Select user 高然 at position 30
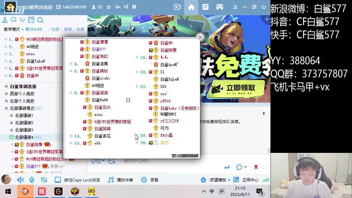Screen dimensions: 352x198 tap(164, 143)
